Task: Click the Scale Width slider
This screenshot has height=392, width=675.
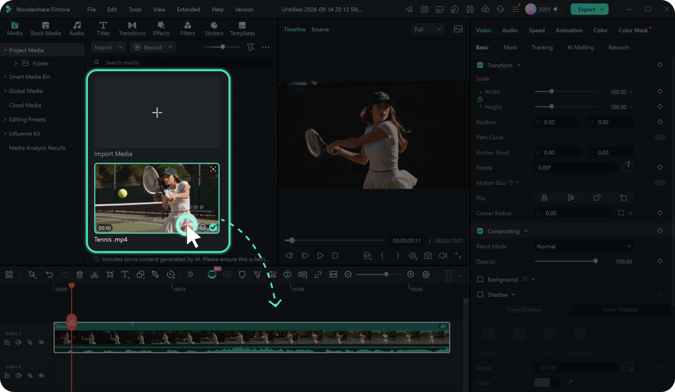Action: [x=566, y=92]
